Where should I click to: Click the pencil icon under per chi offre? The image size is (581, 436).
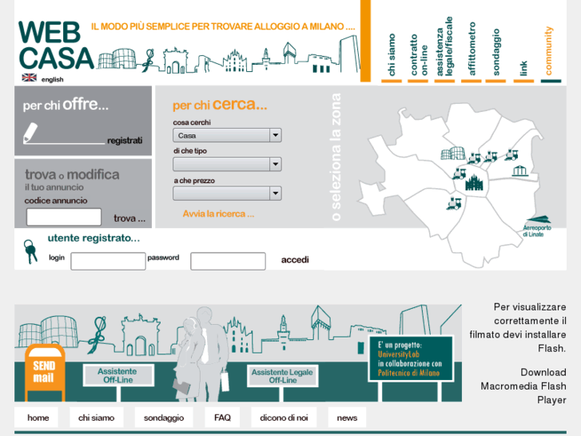(30, 133)
